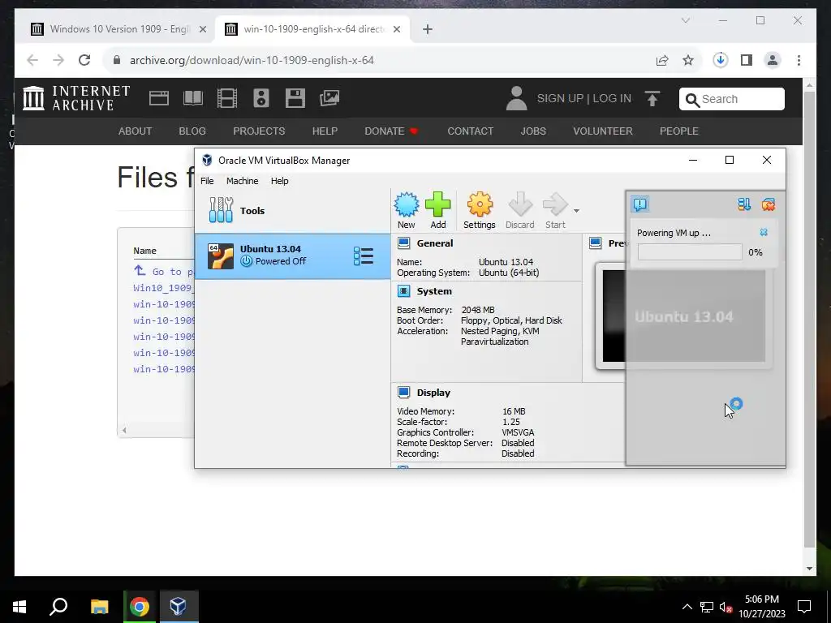Open the Help menu in VirtualBox
The width and height of the screenshot is (831, 623).
pos(279,181)
